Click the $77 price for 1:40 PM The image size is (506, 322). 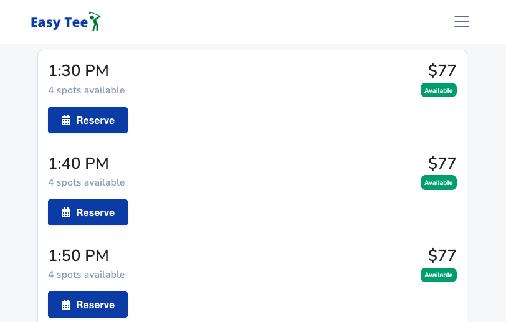pyautogui.click(x=442, y=163)
